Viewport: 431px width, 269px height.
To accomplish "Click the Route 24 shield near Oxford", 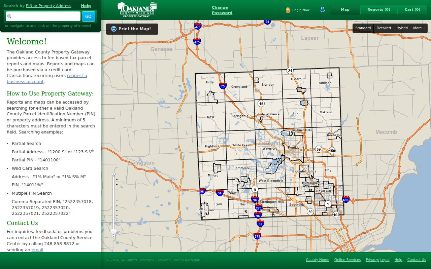I will 290,71.
